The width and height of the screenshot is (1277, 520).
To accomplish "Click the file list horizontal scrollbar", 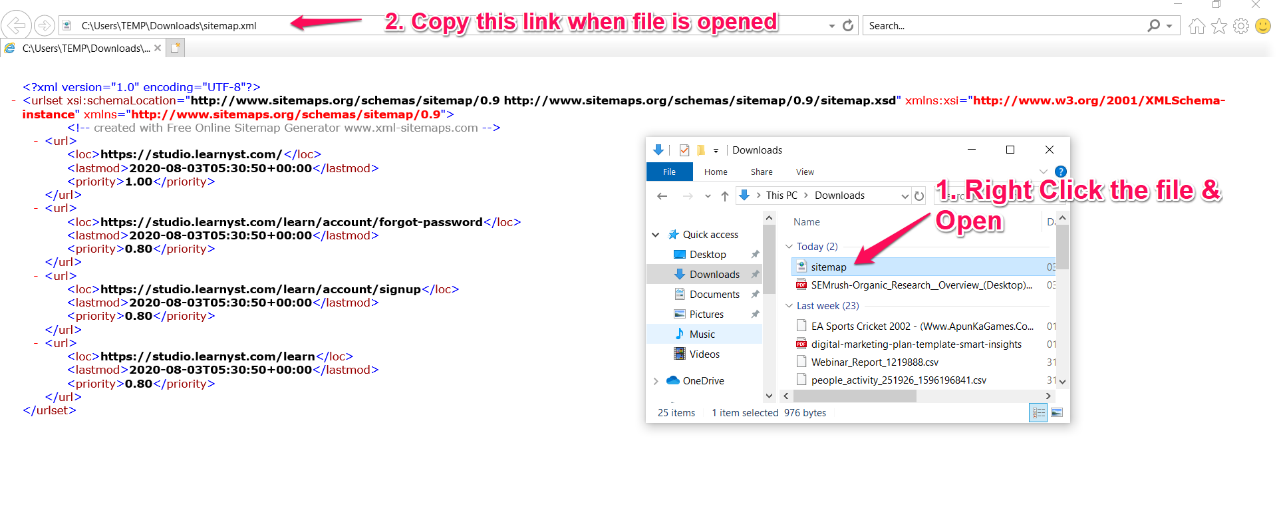I will click(x=855, y=396).
